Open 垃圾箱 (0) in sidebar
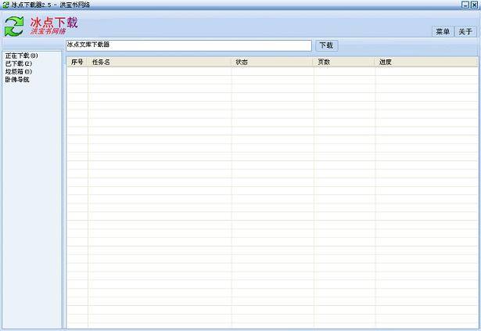 click(19, 71)
